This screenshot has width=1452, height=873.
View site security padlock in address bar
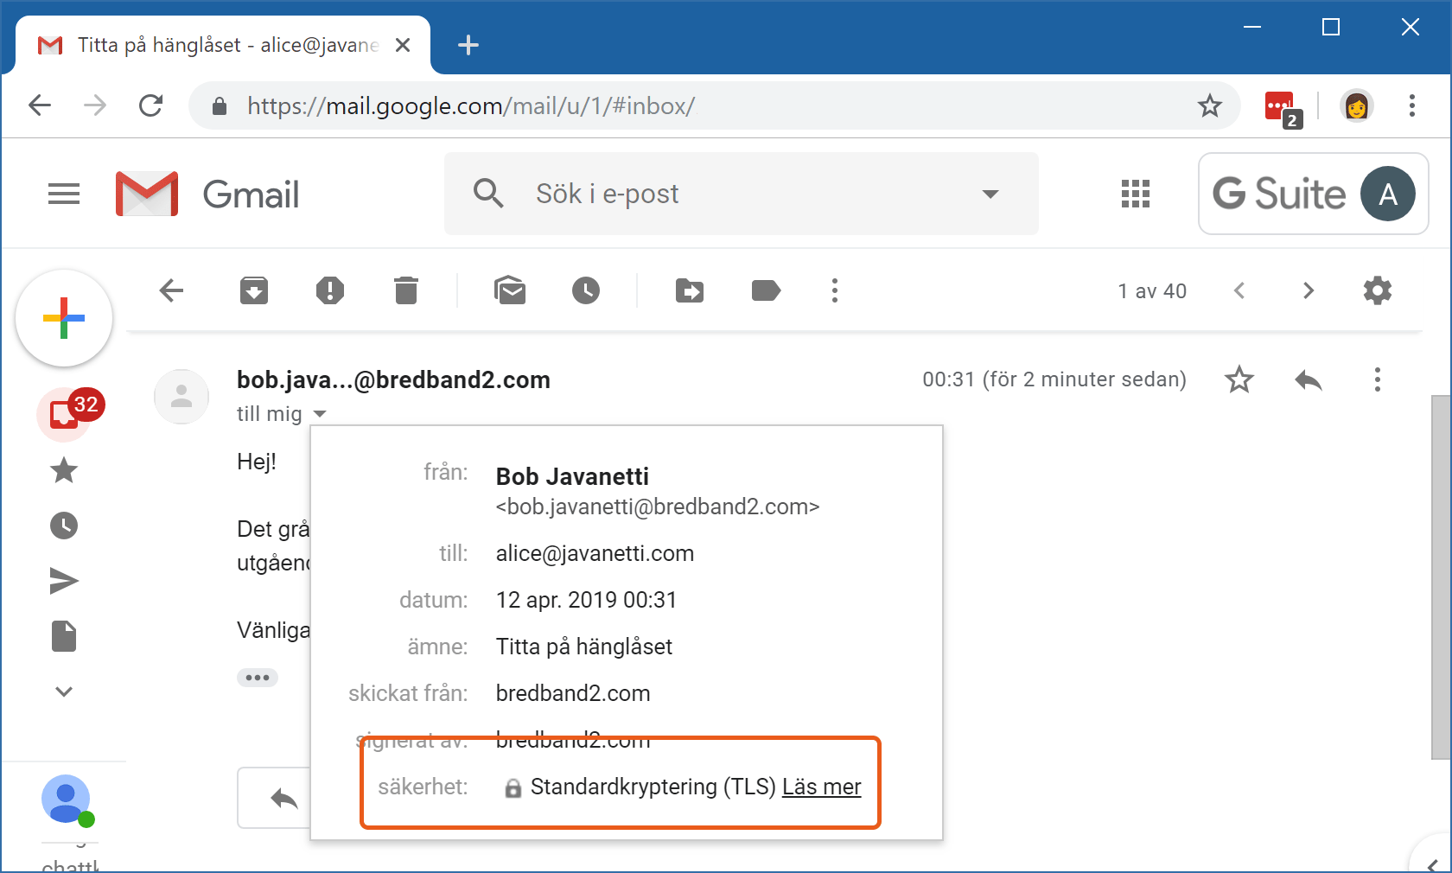pyautogui.click(x=220, y=105)
